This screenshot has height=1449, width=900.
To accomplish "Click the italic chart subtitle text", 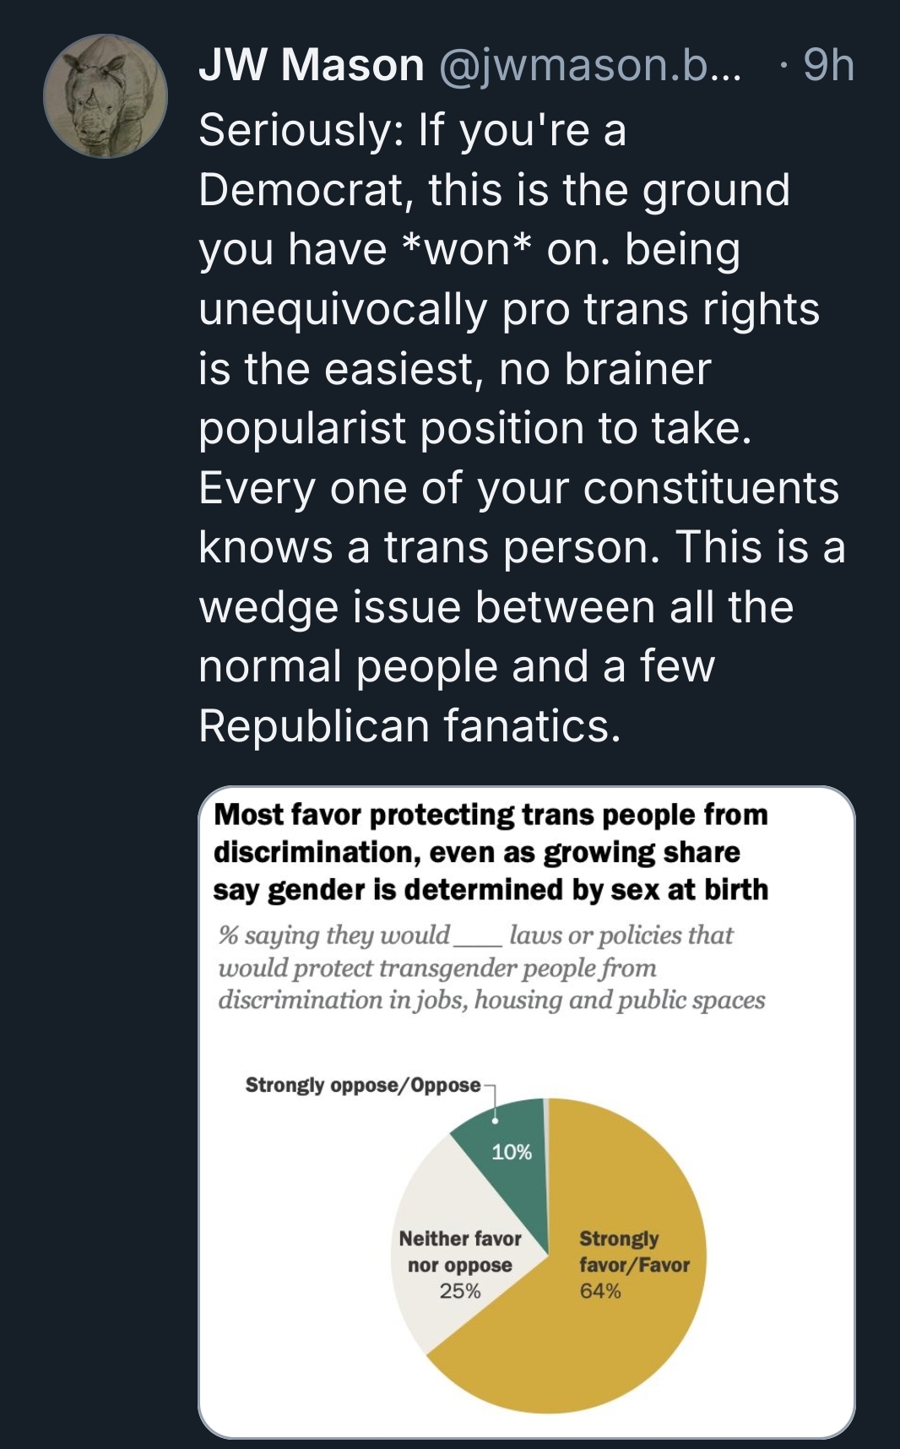I will pyautogui.click(x=491, y=968).
